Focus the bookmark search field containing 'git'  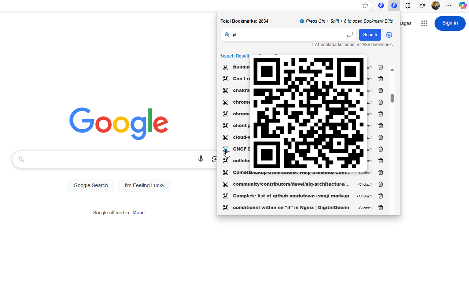[288, 35]
